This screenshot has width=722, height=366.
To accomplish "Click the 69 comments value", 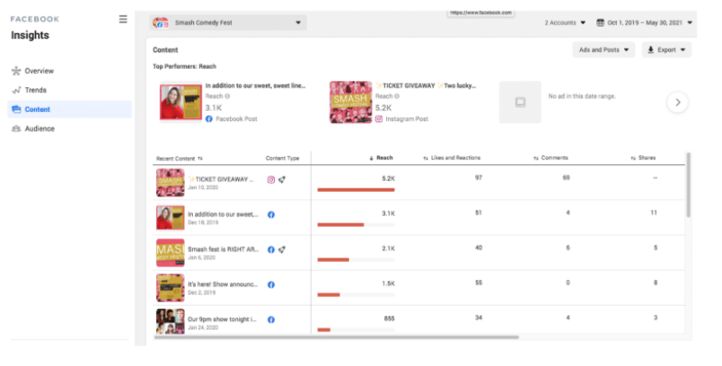I will point(567,178).
